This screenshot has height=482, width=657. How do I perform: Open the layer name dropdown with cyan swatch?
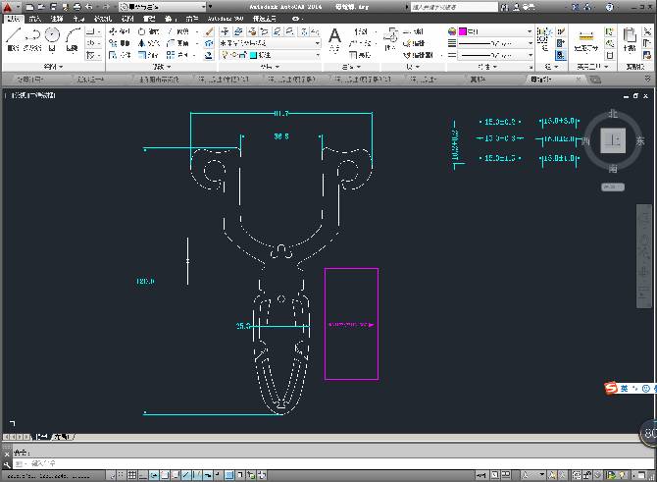click(270, 55)
